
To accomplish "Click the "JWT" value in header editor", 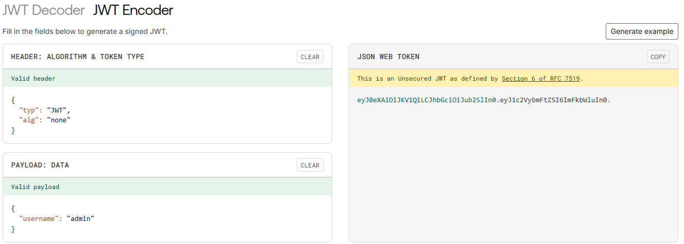I will coord(58,110).
